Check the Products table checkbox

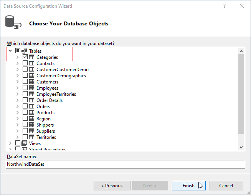[25, 112]
